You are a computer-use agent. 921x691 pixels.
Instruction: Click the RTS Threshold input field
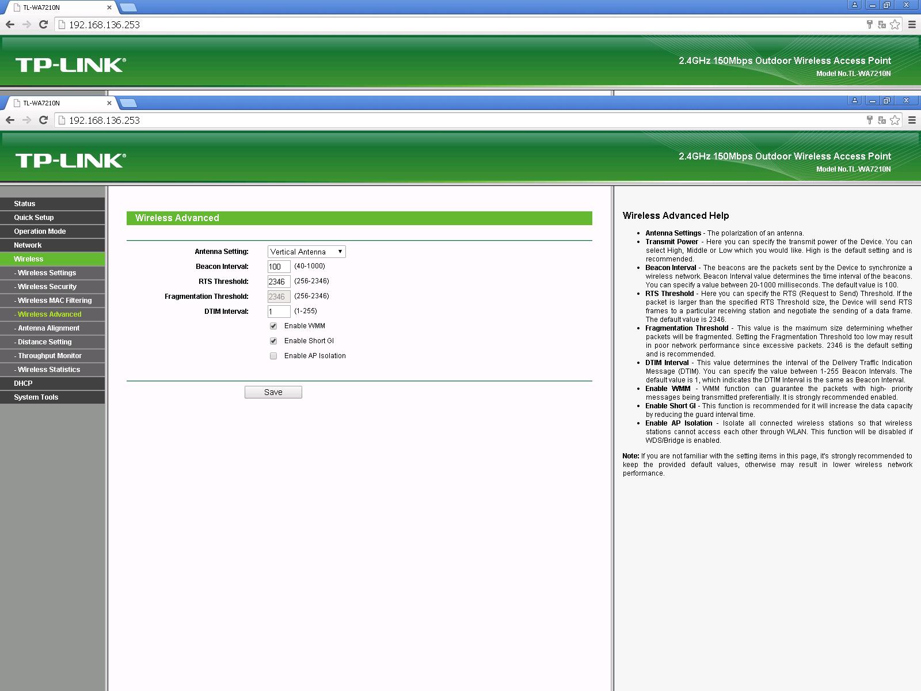pos(279,282)
